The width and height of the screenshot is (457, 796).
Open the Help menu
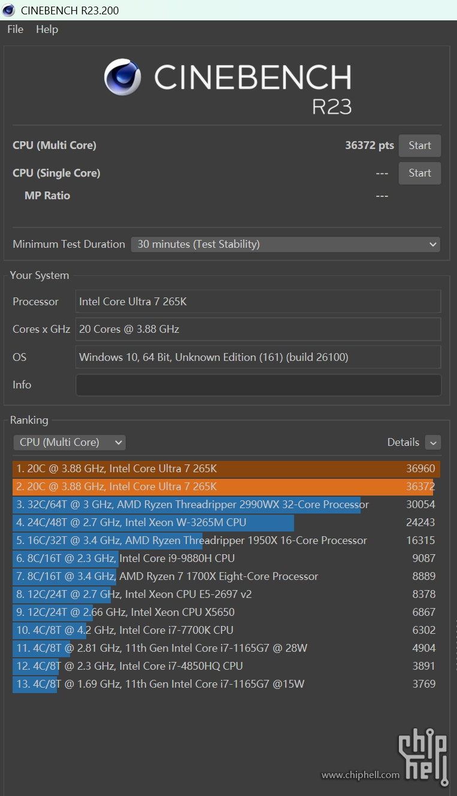[47, 29]
